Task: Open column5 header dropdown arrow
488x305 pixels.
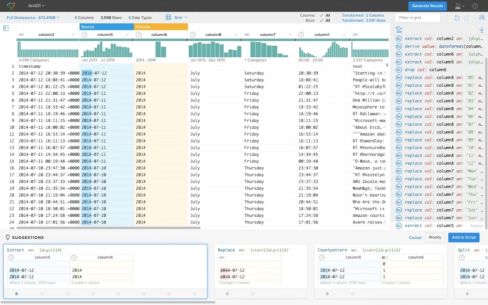Action: [127, 34]
